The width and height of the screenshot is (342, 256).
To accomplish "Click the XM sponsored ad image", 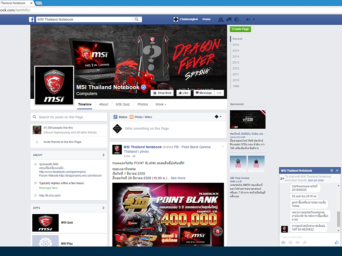I will [x=247, y=120].
